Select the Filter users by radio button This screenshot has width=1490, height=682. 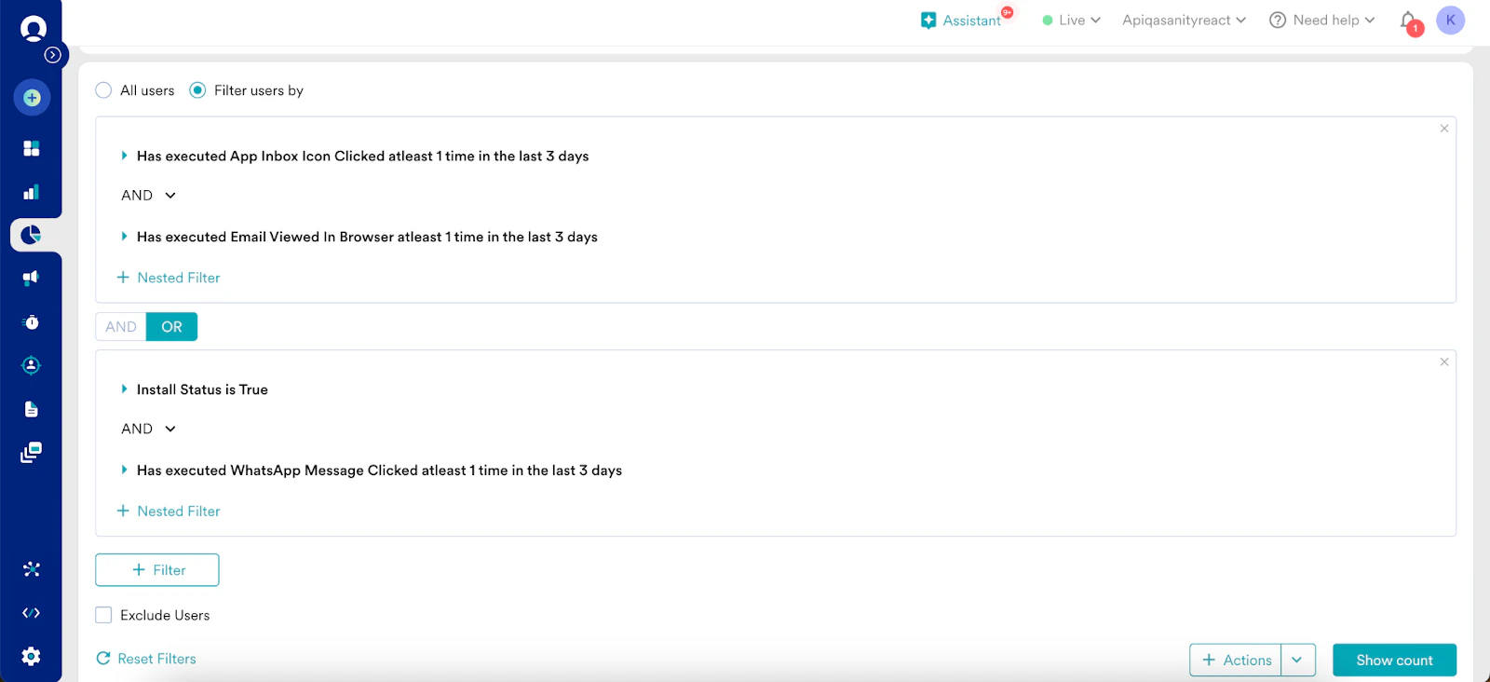(x=197, y=90)
